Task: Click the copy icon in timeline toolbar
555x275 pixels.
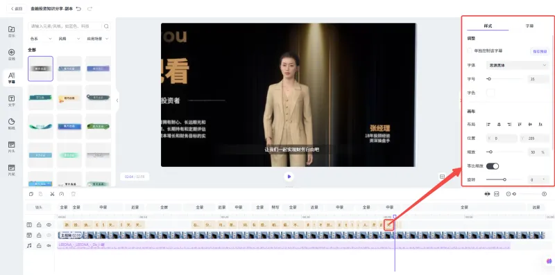Action: click(x=31, y=194)
